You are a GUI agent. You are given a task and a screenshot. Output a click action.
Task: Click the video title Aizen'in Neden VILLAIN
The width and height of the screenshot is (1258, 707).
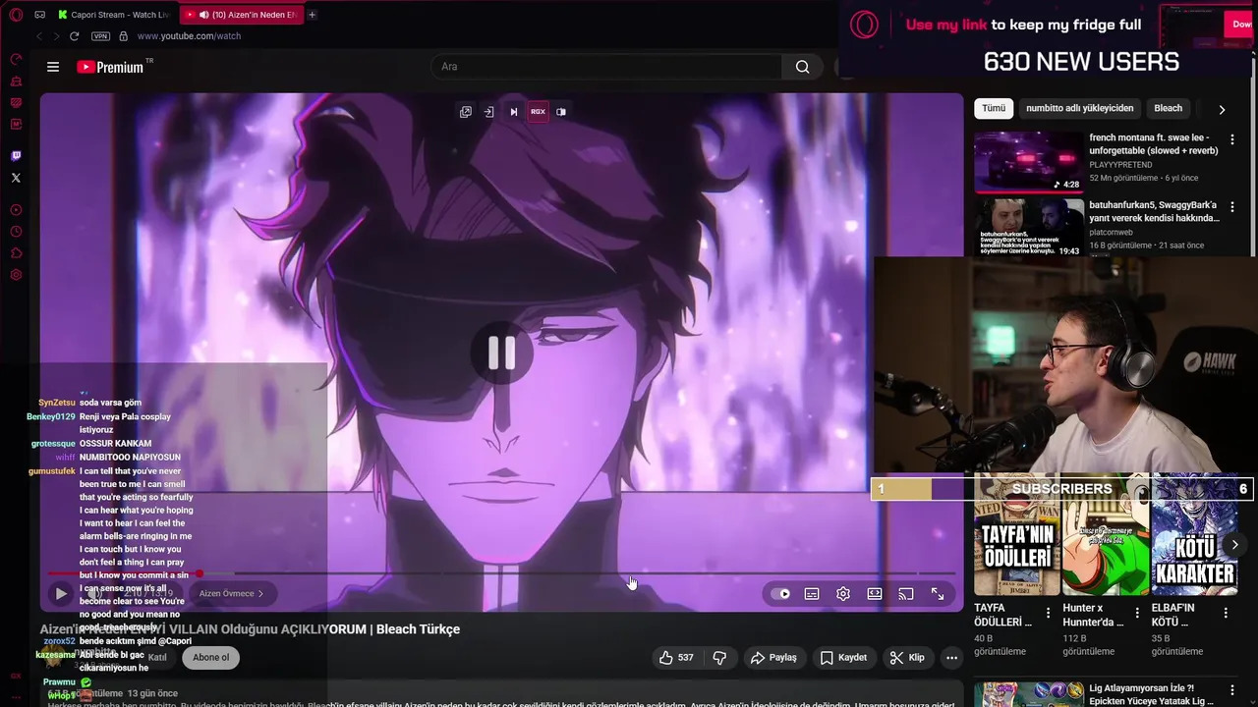250,629
